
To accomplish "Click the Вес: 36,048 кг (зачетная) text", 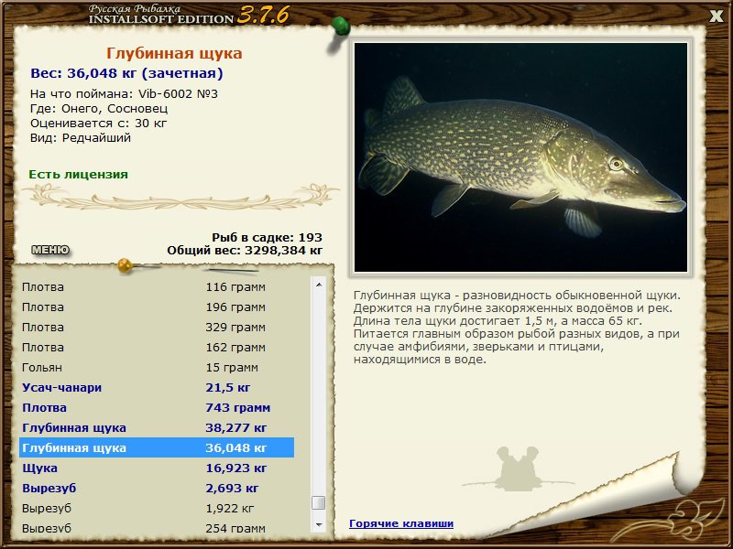I will point(126,74).
